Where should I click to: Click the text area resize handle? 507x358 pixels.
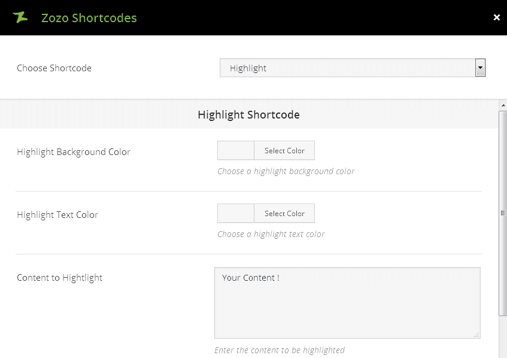476,335
